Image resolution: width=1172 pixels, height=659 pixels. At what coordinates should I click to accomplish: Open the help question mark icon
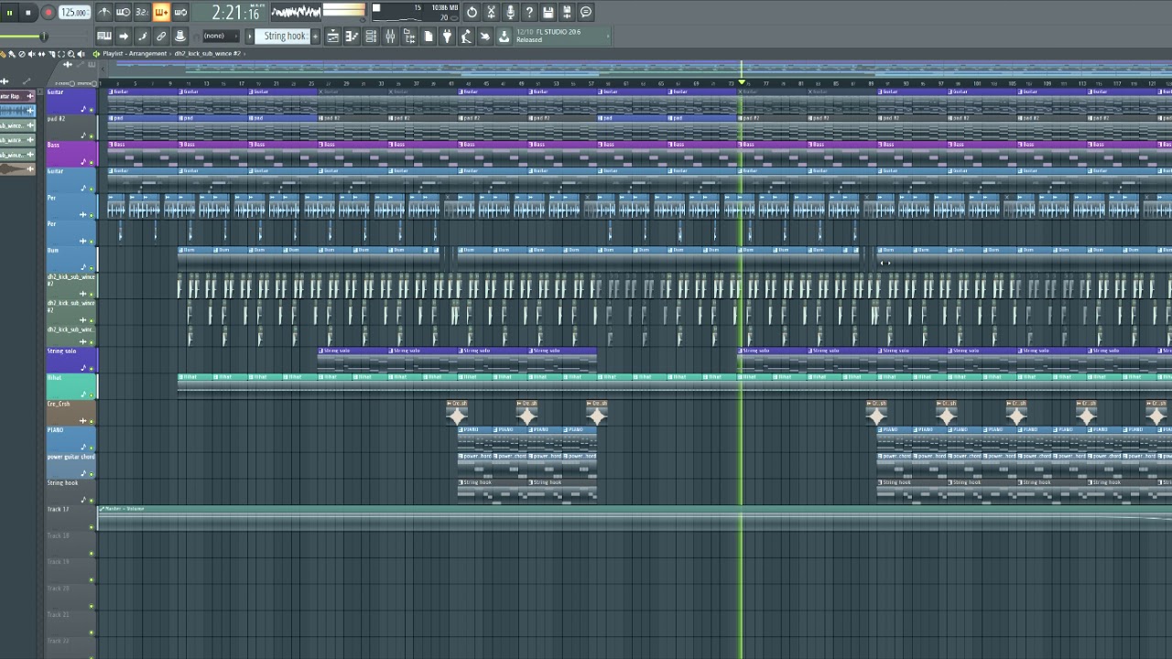(529, 12)
